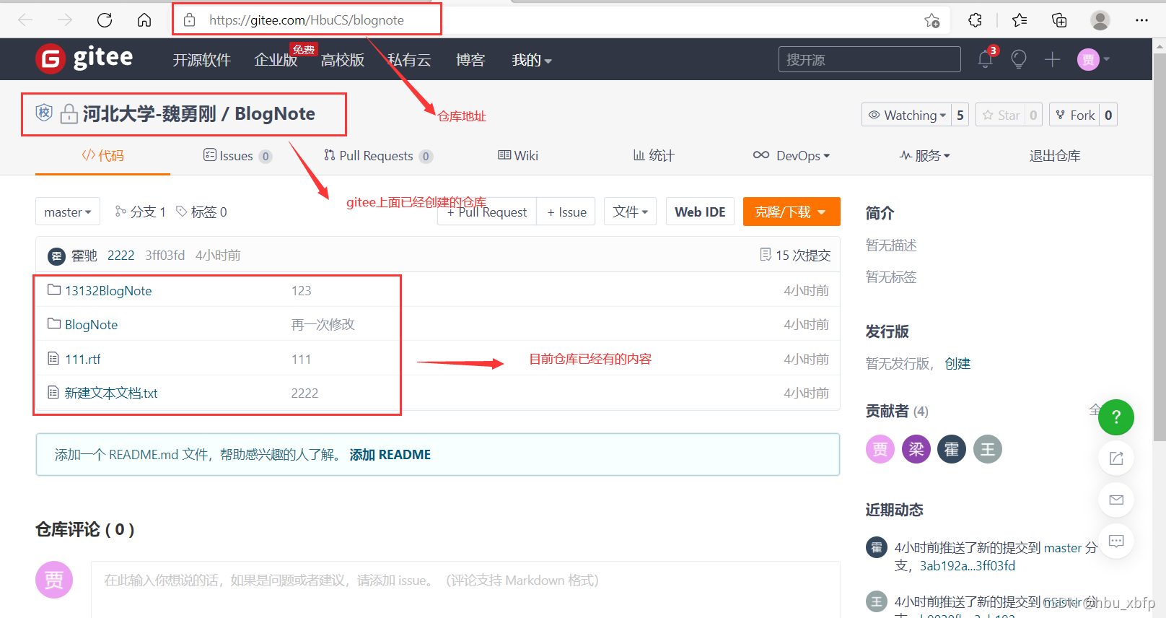The height and width of the screenshot is (618, 1166).
Task: Click the purple 贾 contributor avatar
Action: (880, 450)
